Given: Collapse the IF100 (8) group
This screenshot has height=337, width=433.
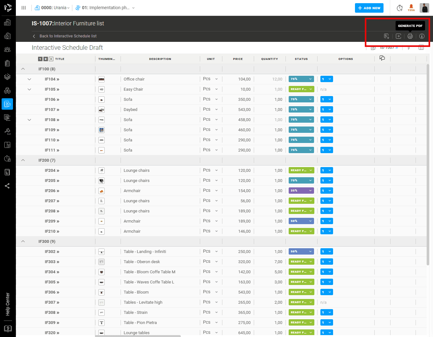Looking at the screenshot, I should [23, 69].
